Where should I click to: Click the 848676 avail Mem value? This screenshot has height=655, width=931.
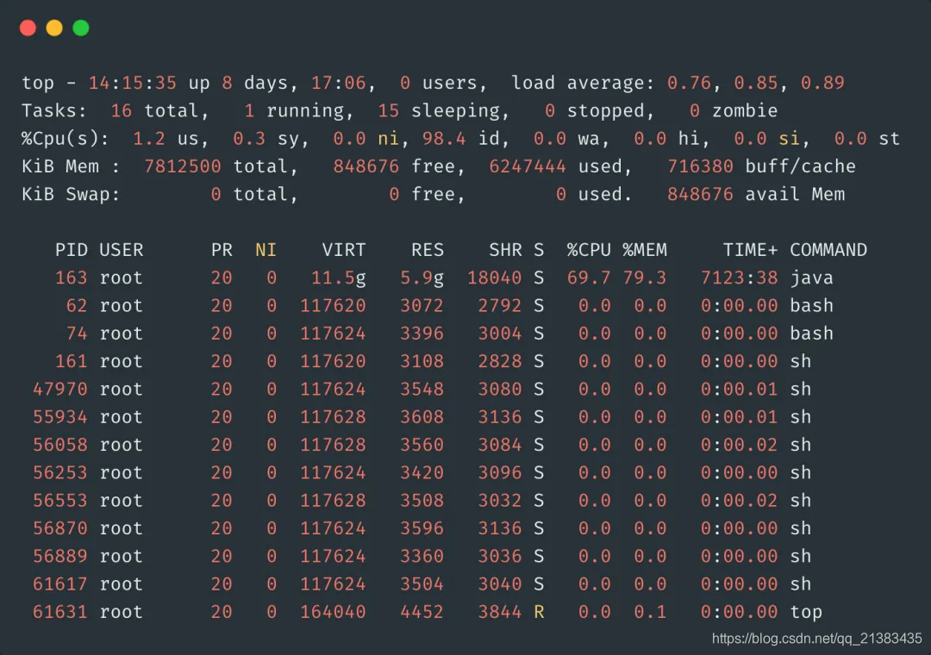pos(700,194)
